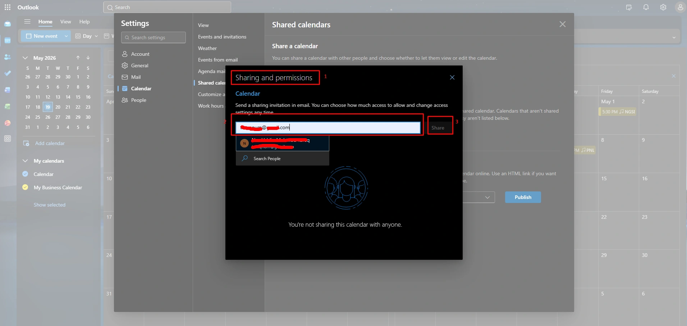Close the Sharing and permissions dialog
This screenshot has width=687, height=326.
tap(452, 77)
